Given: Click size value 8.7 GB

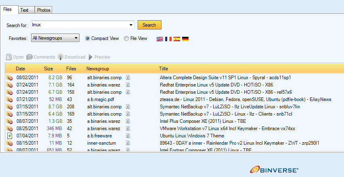Looking at the screenshot, I should pyautogui.click(x=55, y=107).
